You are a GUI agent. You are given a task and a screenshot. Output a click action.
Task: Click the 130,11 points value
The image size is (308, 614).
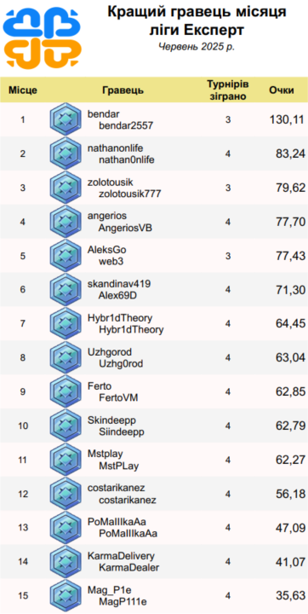[x=287, y=119]
